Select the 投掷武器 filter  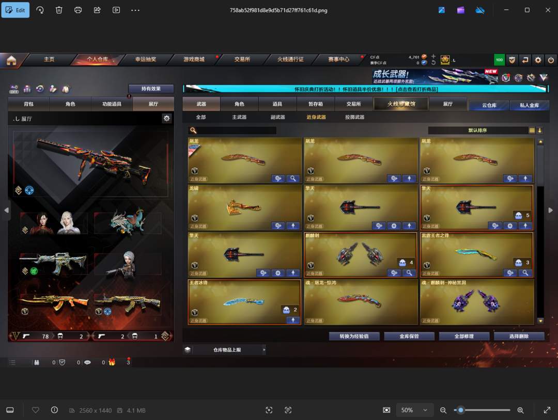click(354, 117)
